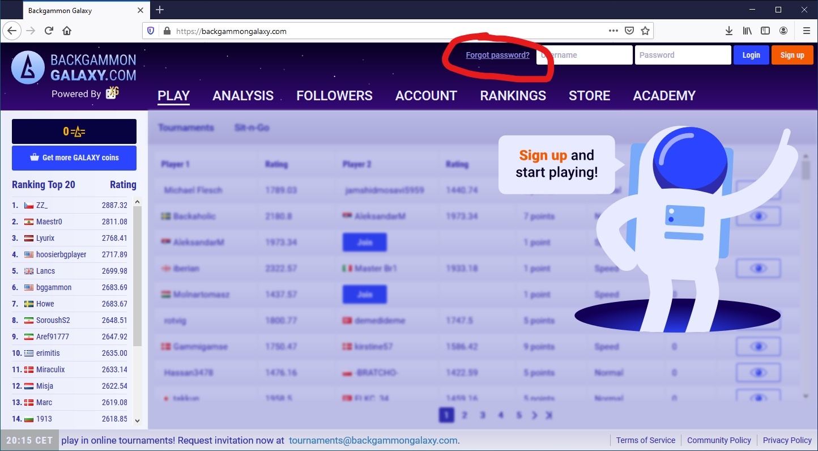Go to page 2 of matches
The height and width of the screenshot is (451, 818).
[x=464, y=415]
